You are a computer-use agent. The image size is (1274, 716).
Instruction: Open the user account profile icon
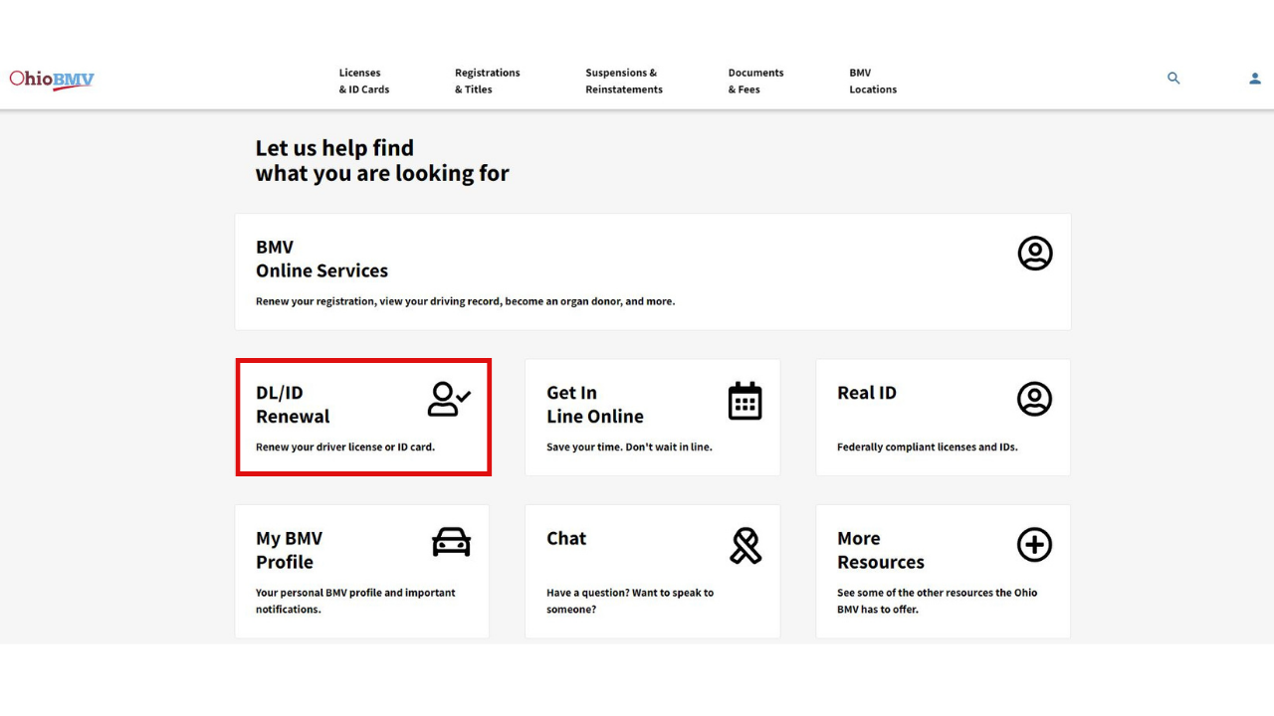coord(1254,79)
